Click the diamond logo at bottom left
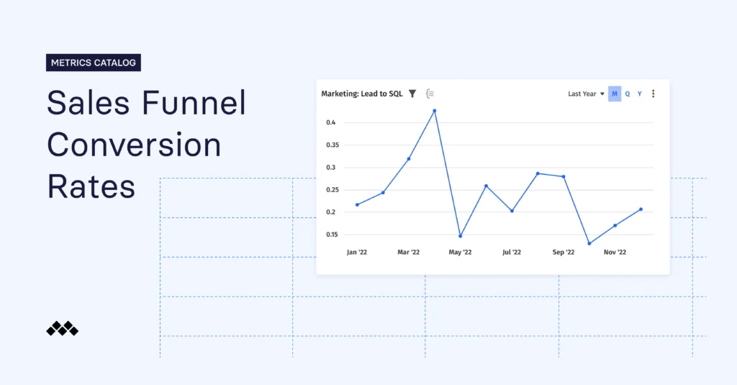The width and height of the screenshot is (737, 385). (62, 329)
